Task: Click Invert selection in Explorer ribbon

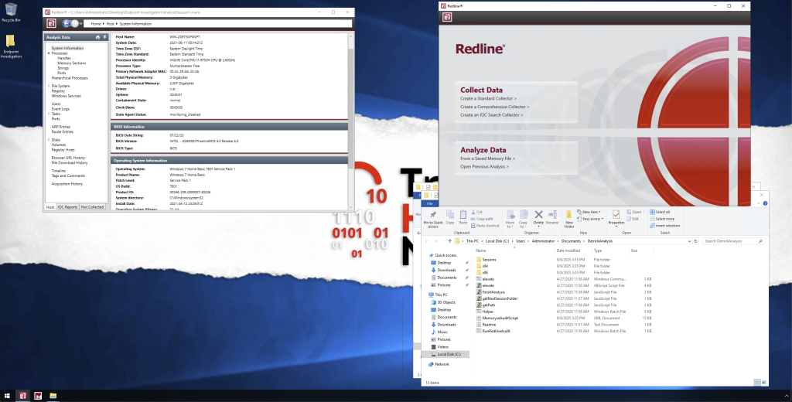Action: 664,226
